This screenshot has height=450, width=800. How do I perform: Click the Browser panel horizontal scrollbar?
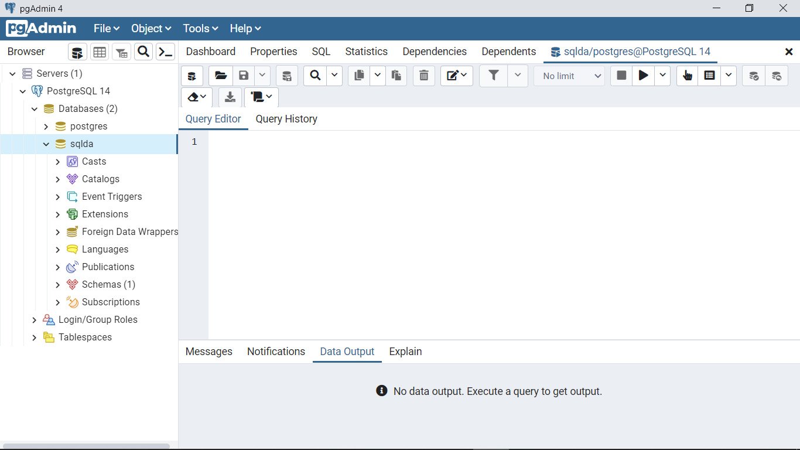[x=86, y=446]
